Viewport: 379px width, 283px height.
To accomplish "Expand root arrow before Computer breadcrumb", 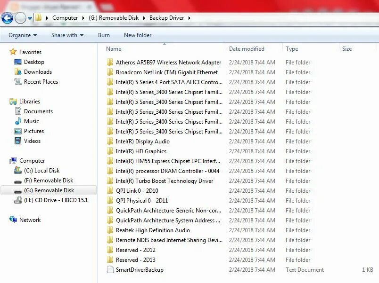I will tap(47, 18).
